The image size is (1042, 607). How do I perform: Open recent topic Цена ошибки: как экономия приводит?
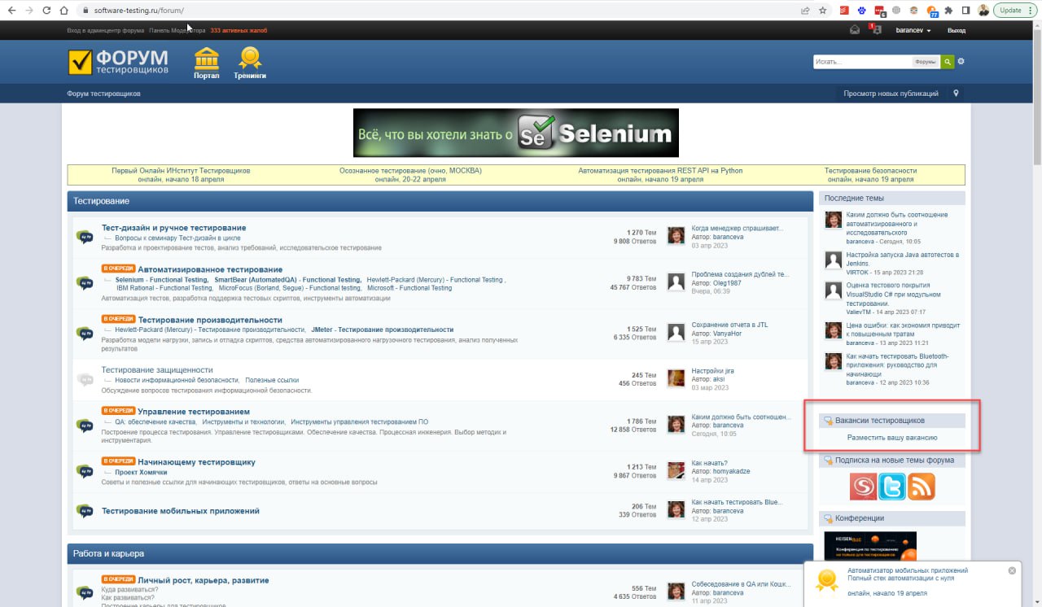[x=902, y=330]
